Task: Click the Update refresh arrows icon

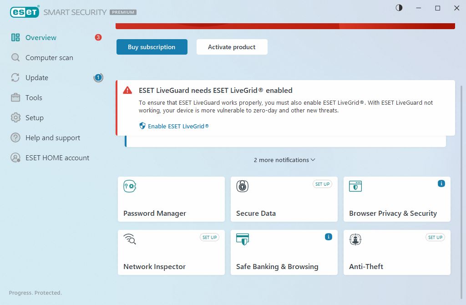Action: 15,77
